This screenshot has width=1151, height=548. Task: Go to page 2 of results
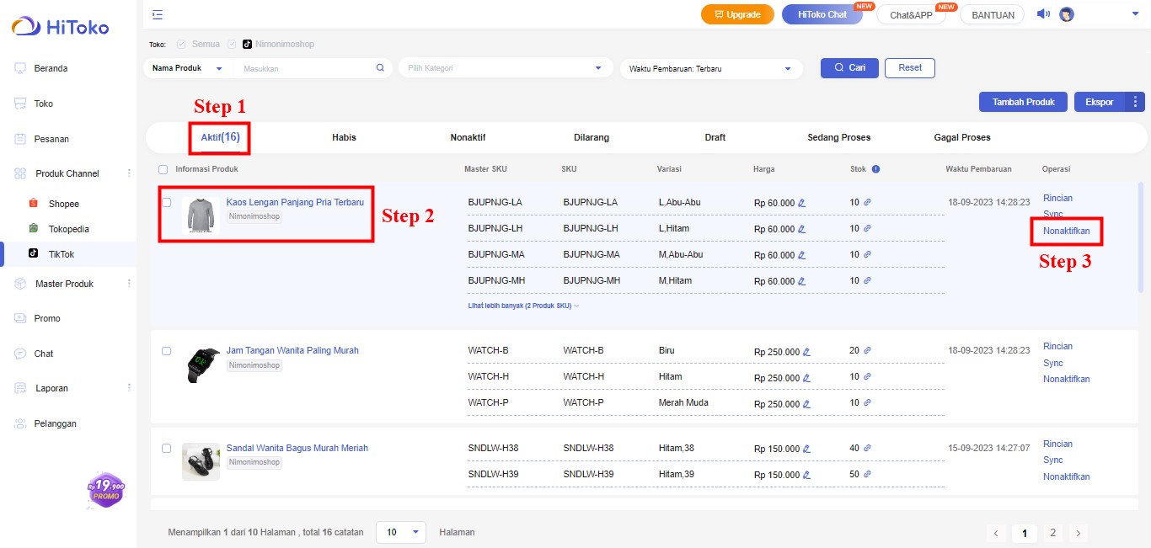1052,533
